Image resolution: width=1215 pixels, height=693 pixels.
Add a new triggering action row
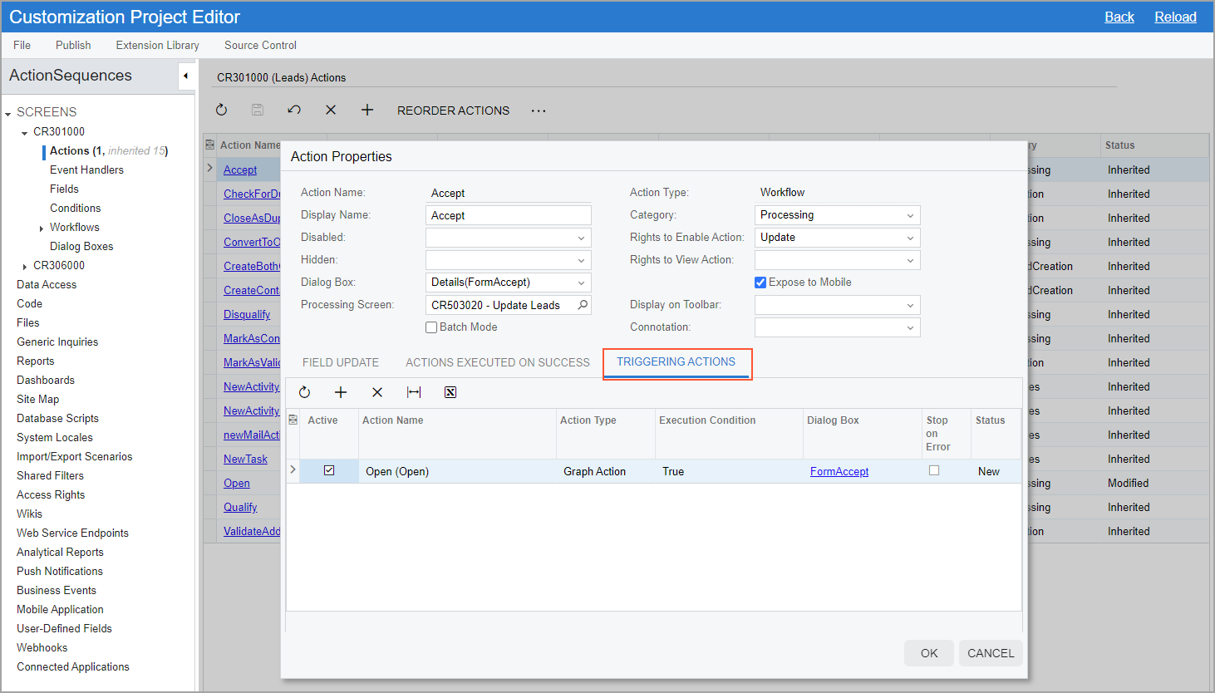(341, 392)
